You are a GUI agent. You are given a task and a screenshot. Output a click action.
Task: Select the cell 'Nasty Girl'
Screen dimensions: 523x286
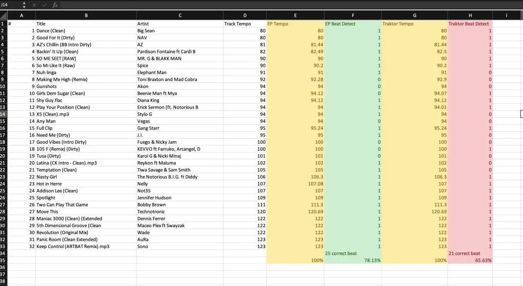point(86,177)
